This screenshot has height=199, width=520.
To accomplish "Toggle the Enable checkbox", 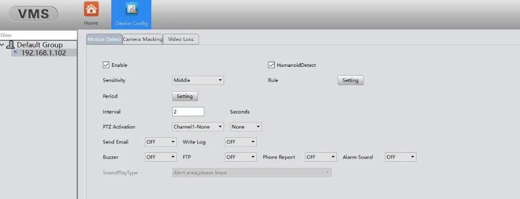I will point(106,65).
